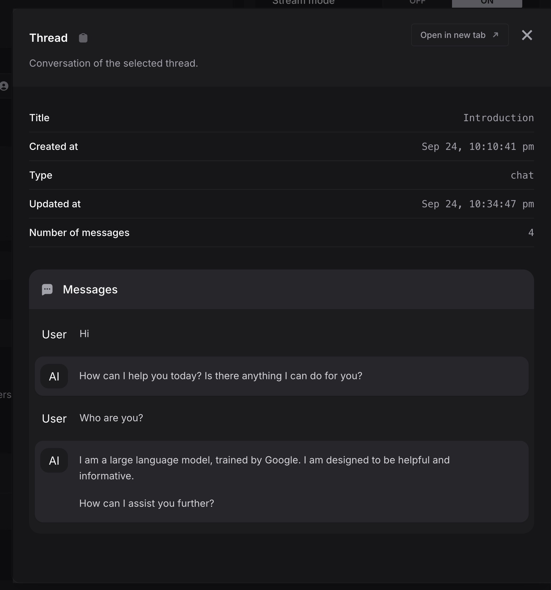
Task: Click the Thread heading text
Action: [x=49, y=38]
